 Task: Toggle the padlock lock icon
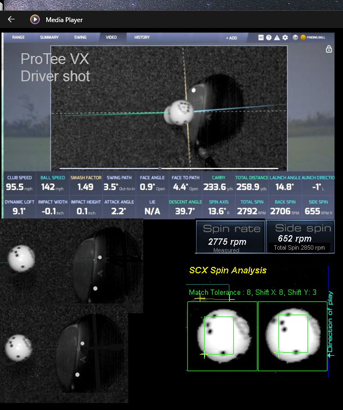329,49
